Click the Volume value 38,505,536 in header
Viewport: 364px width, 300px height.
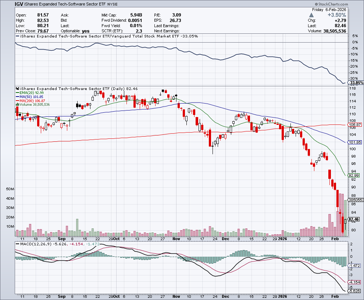tap(335, 31)
